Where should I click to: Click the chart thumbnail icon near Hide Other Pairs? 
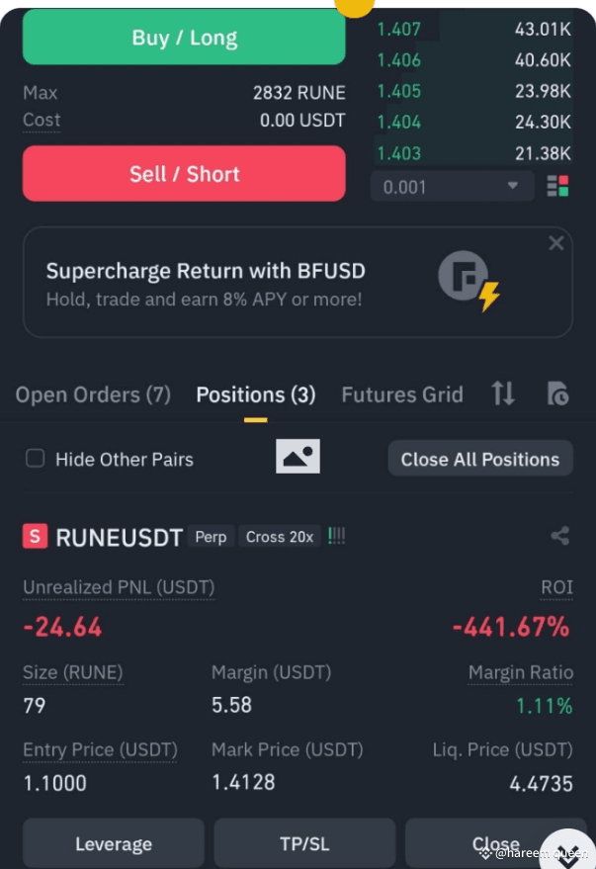(298, 456)
